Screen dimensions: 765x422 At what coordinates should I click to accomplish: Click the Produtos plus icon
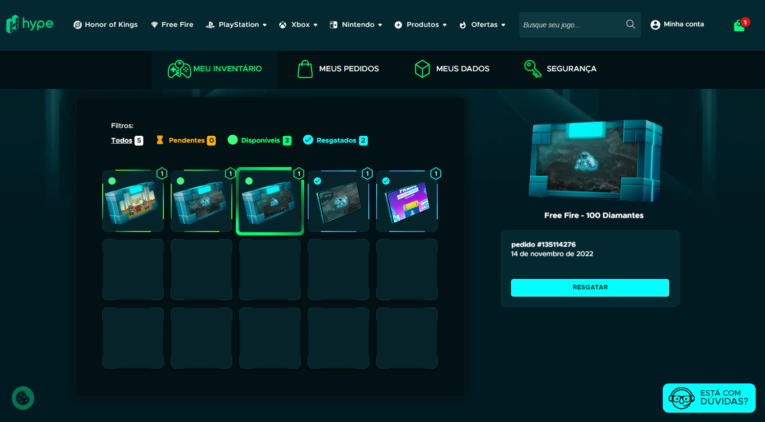398,25
